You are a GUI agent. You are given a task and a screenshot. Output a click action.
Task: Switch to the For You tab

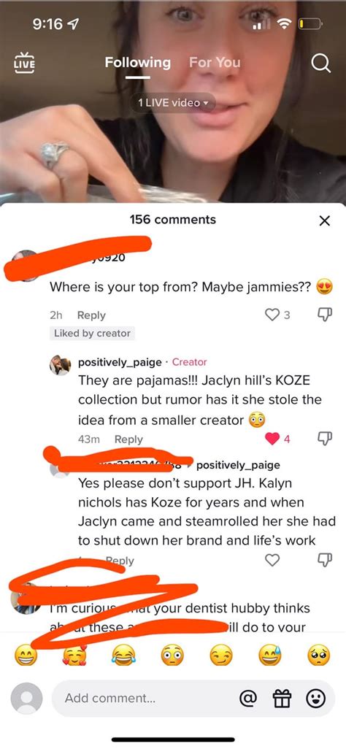(x=215, y=63)
